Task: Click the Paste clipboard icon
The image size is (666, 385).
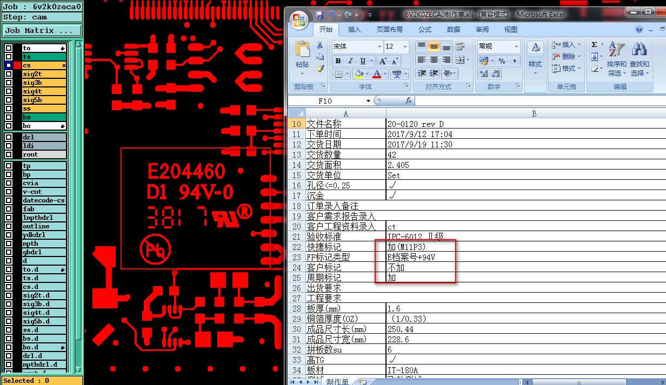Action: click(x=302, y=50)
